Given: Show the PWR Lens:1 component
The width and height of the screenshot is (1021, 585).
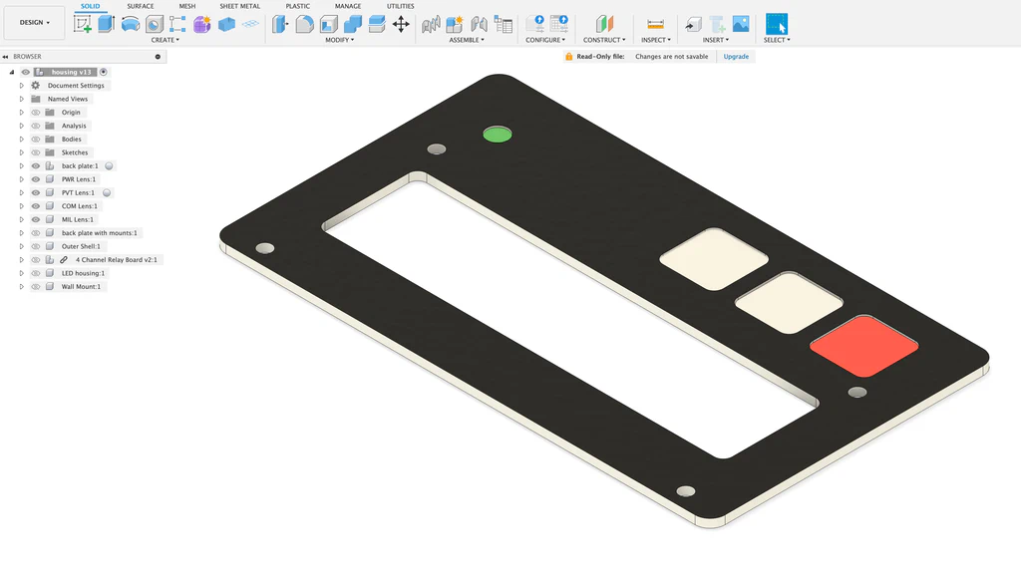Looking at the screenshot, I should tap(35, 178).
